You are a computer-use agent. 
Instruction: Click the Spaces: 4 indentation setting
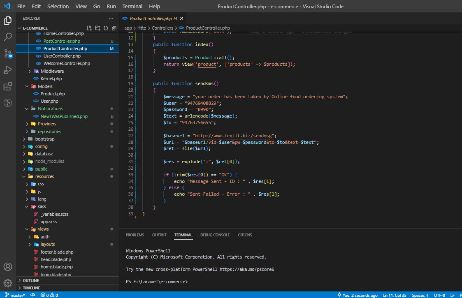tap(420, 295)
